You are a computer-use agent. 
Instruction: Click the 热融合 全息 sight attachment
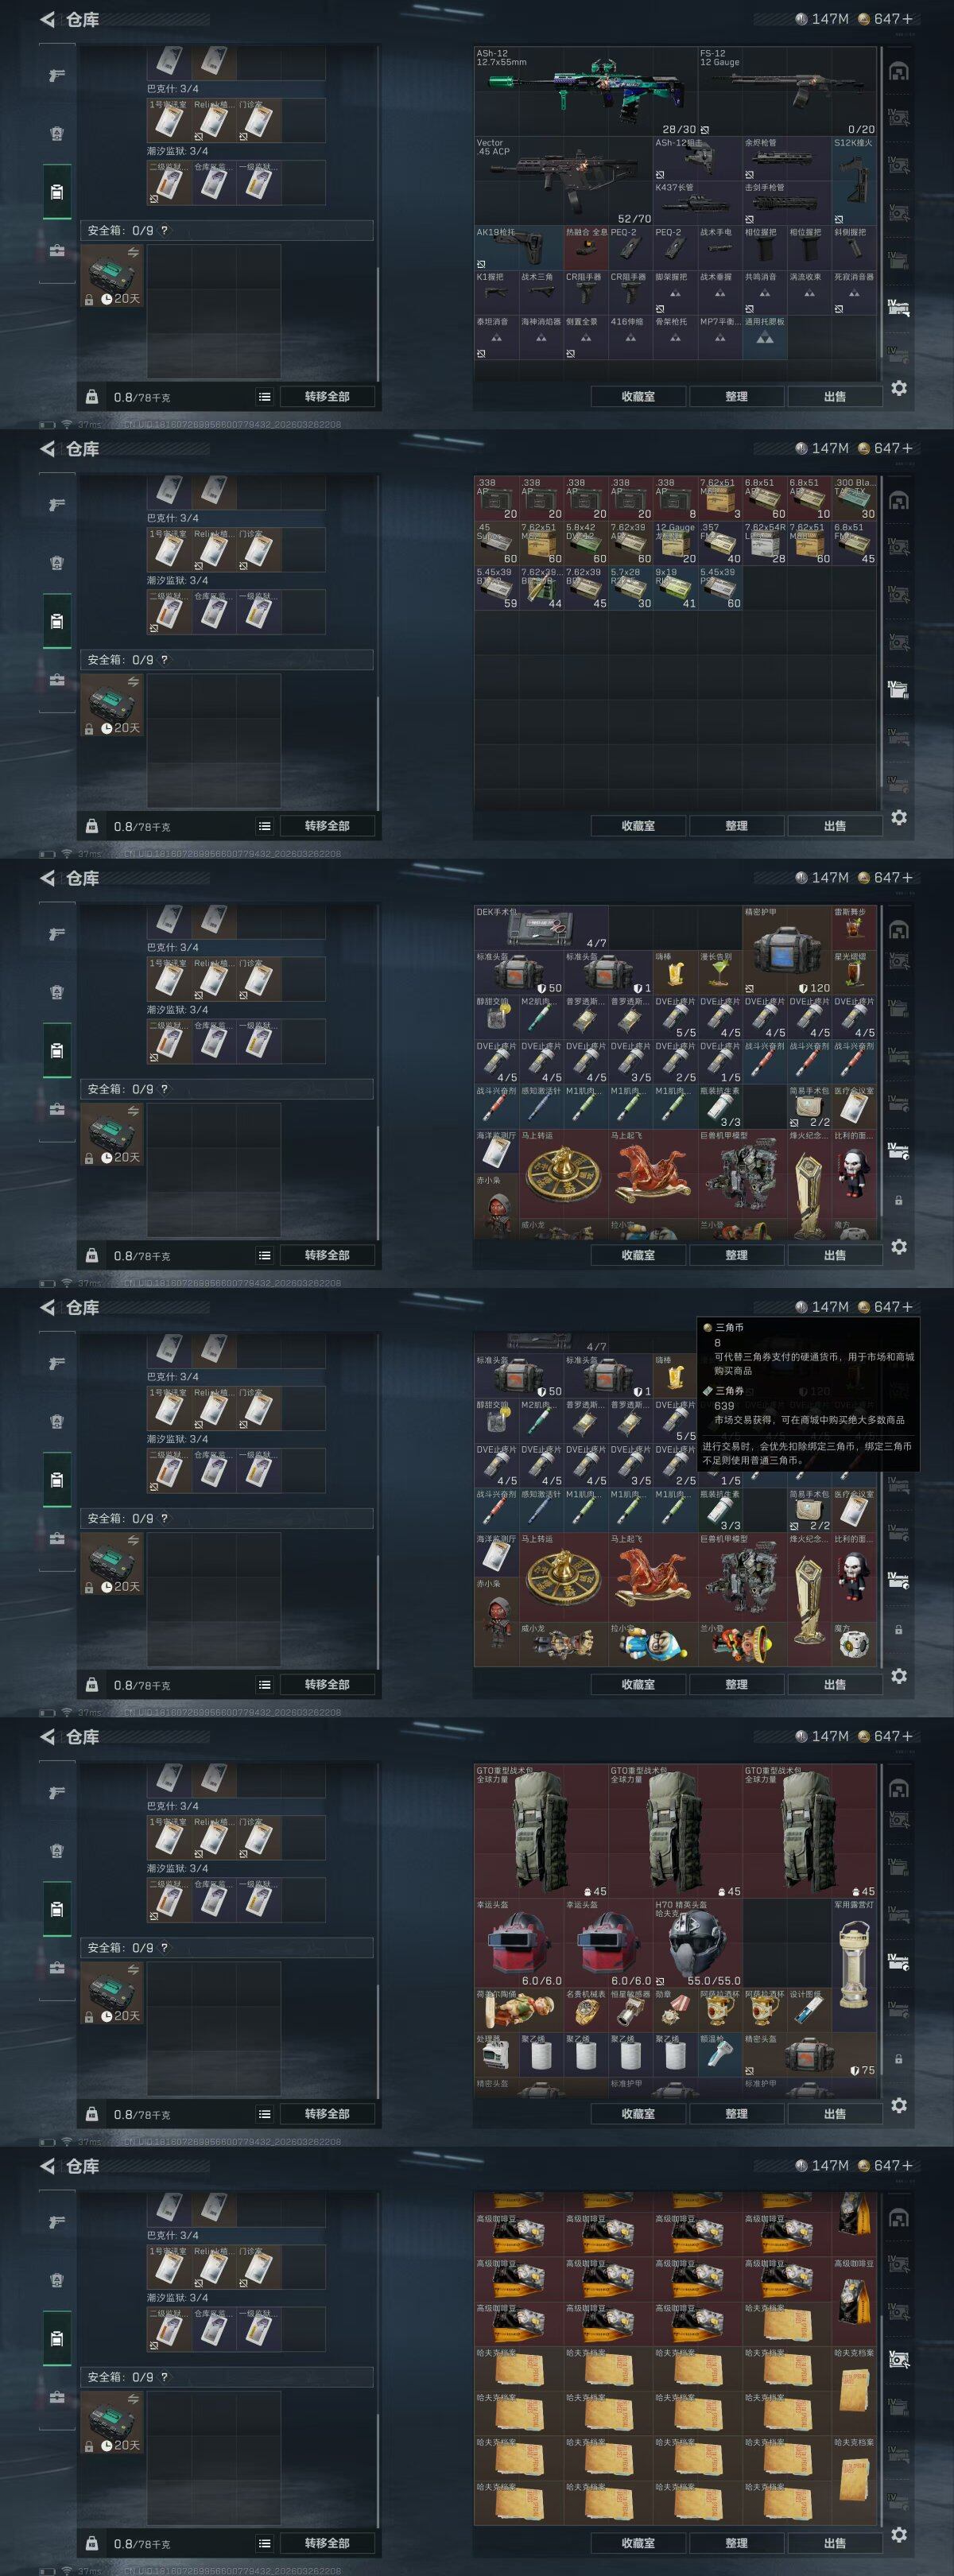coord(585,248)
